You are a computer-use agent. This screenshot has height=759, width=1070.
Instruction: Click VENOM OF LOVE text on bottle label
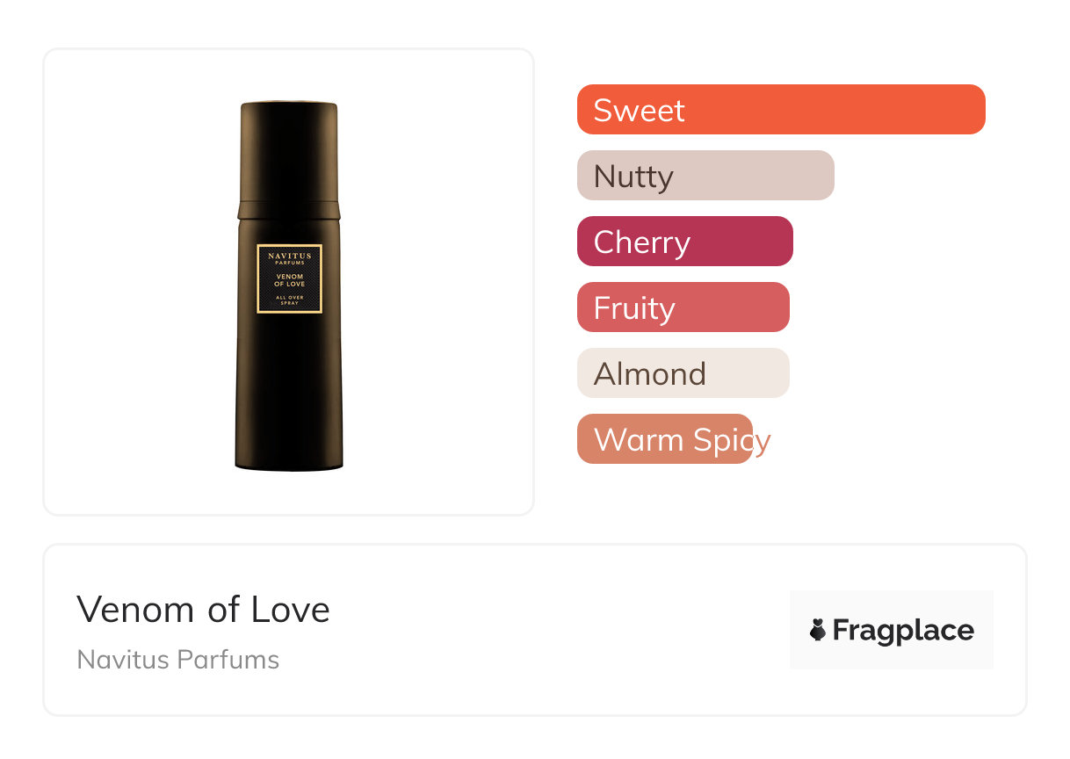[x=289, y=280]
